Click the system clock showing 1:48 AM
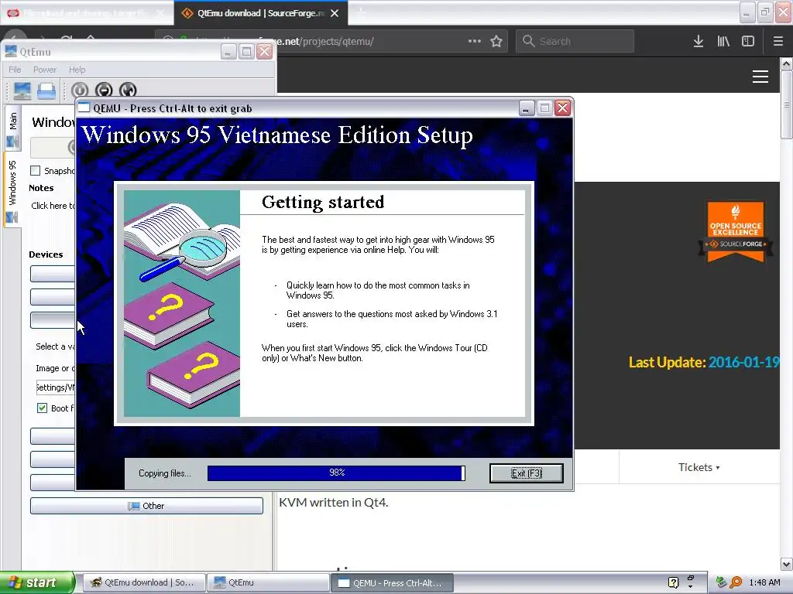 click(x=764, y=582)
